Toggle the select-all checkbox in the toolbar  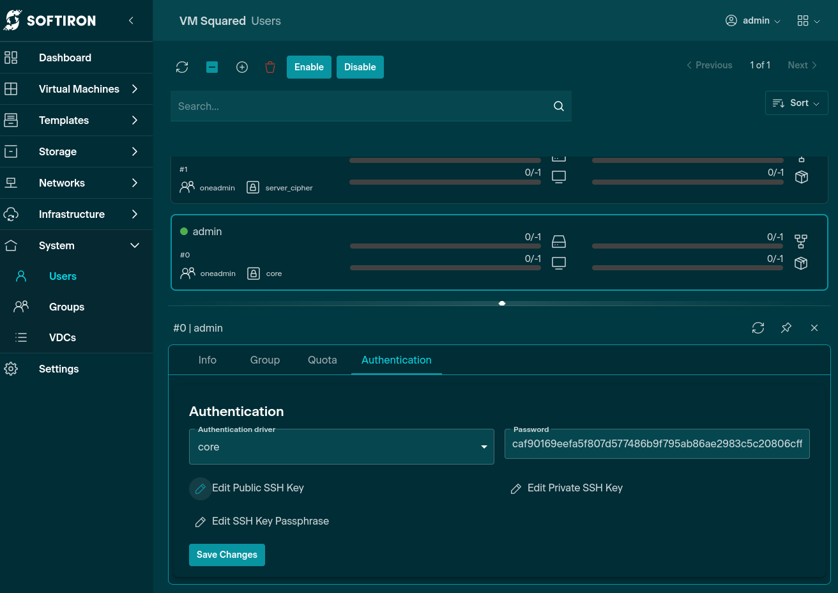pyautogui.click(x=212, y=67)
